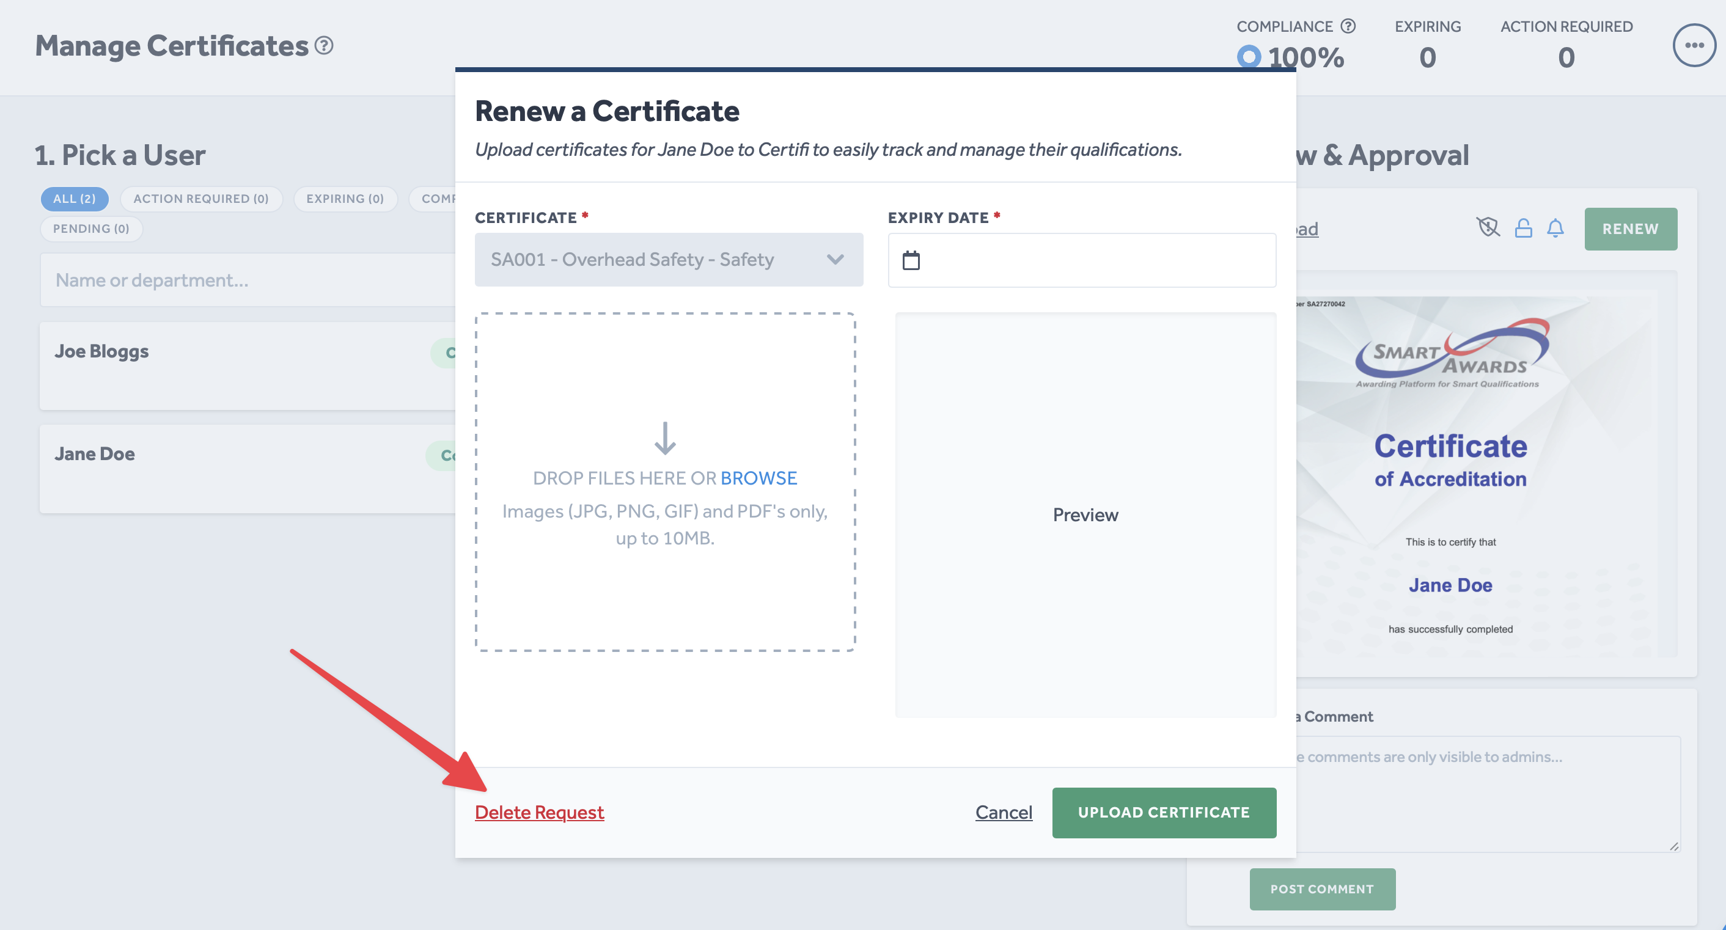Click the down-arrow icon in drop zone
The image size is (1726, 930).
click(665, 438)
